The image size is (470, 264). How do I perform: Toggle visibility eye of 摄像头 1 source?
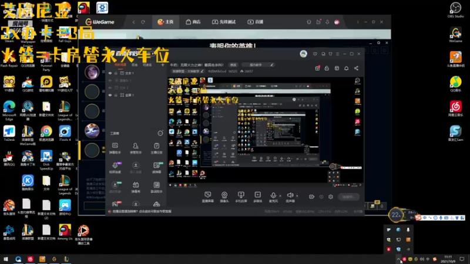coord(110,80)
